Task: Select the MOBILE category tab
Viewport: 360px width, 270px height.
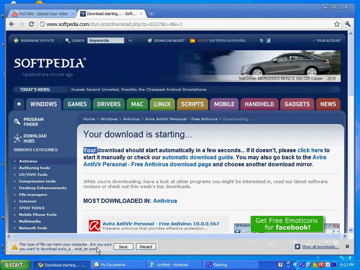Action: [224, 104]
